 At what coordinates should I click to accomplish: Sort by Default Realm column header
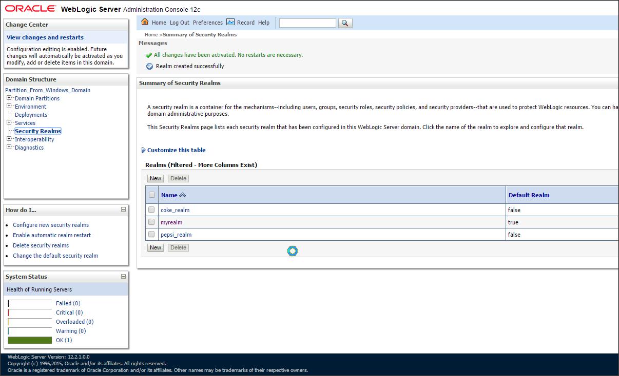(x=529, y=195)
